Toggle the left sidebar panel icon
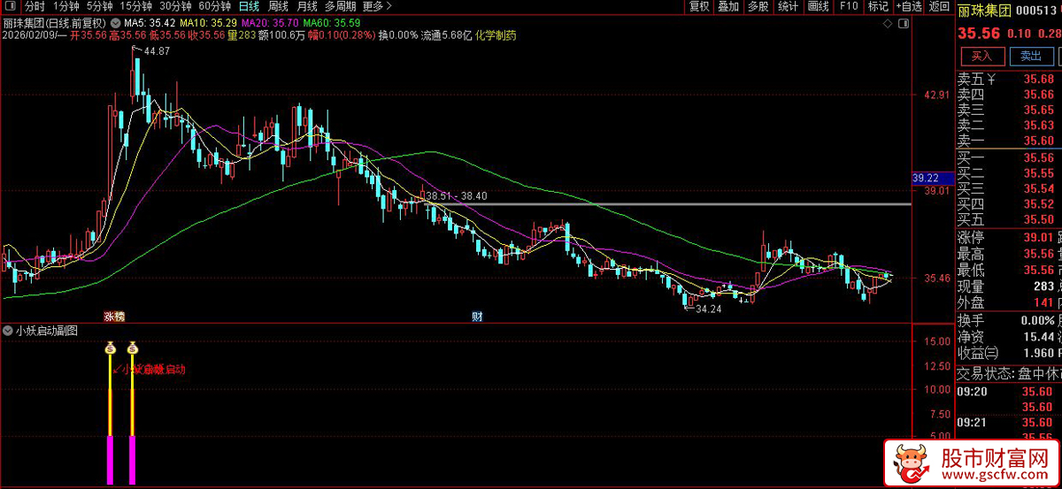Screen dimensions: 1062x489 (x=9, y=6)
